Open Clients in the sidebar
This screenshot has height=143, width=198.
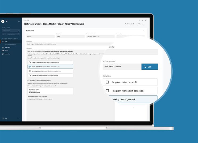tap(6, 51)
